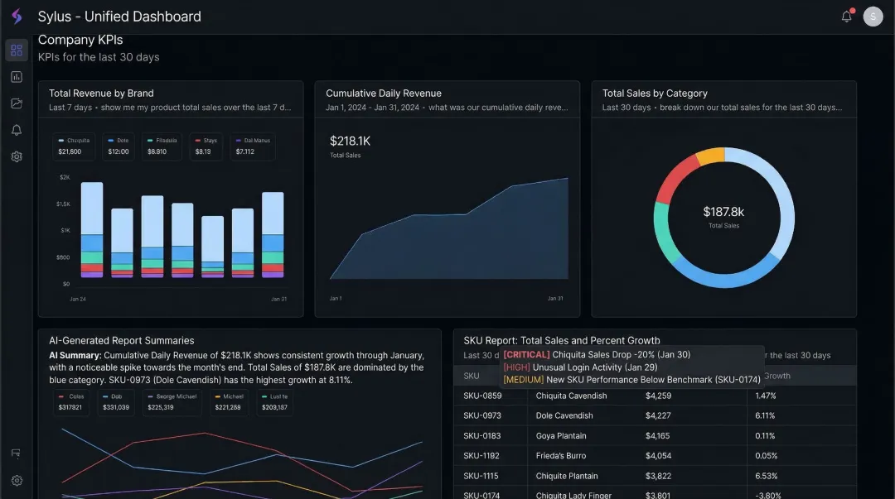Open the Export panel icon in the sidebar
This screenshot has width=895, height=499.
coord(17,103)
